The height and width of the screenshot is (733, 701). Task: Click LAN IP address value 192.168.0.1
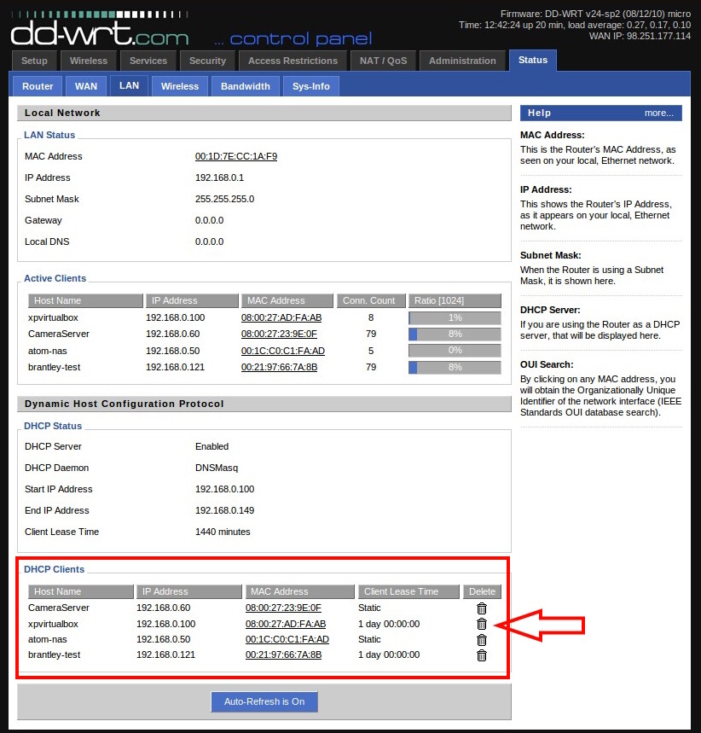click(x=219, y=177)
